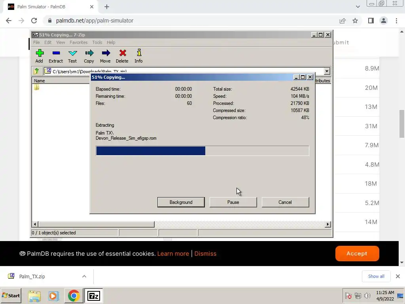Click the Extract toolbar icon
405x304 pixels.
coord(56,56)
